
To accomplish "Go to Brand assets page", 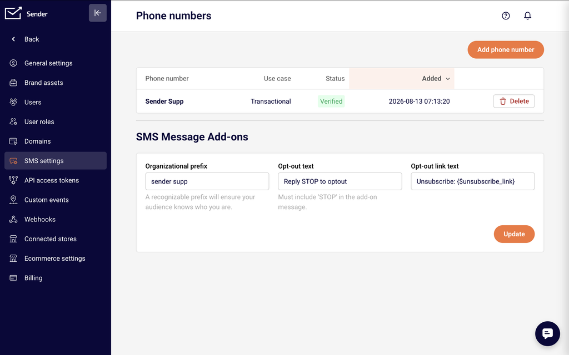I will click(56, 83).
